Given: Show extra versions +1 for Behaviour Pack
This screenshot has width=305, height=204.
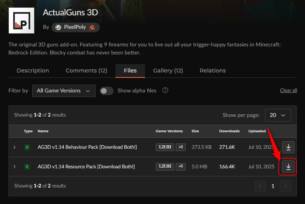Looking at the screenshot, I should 181,147.
